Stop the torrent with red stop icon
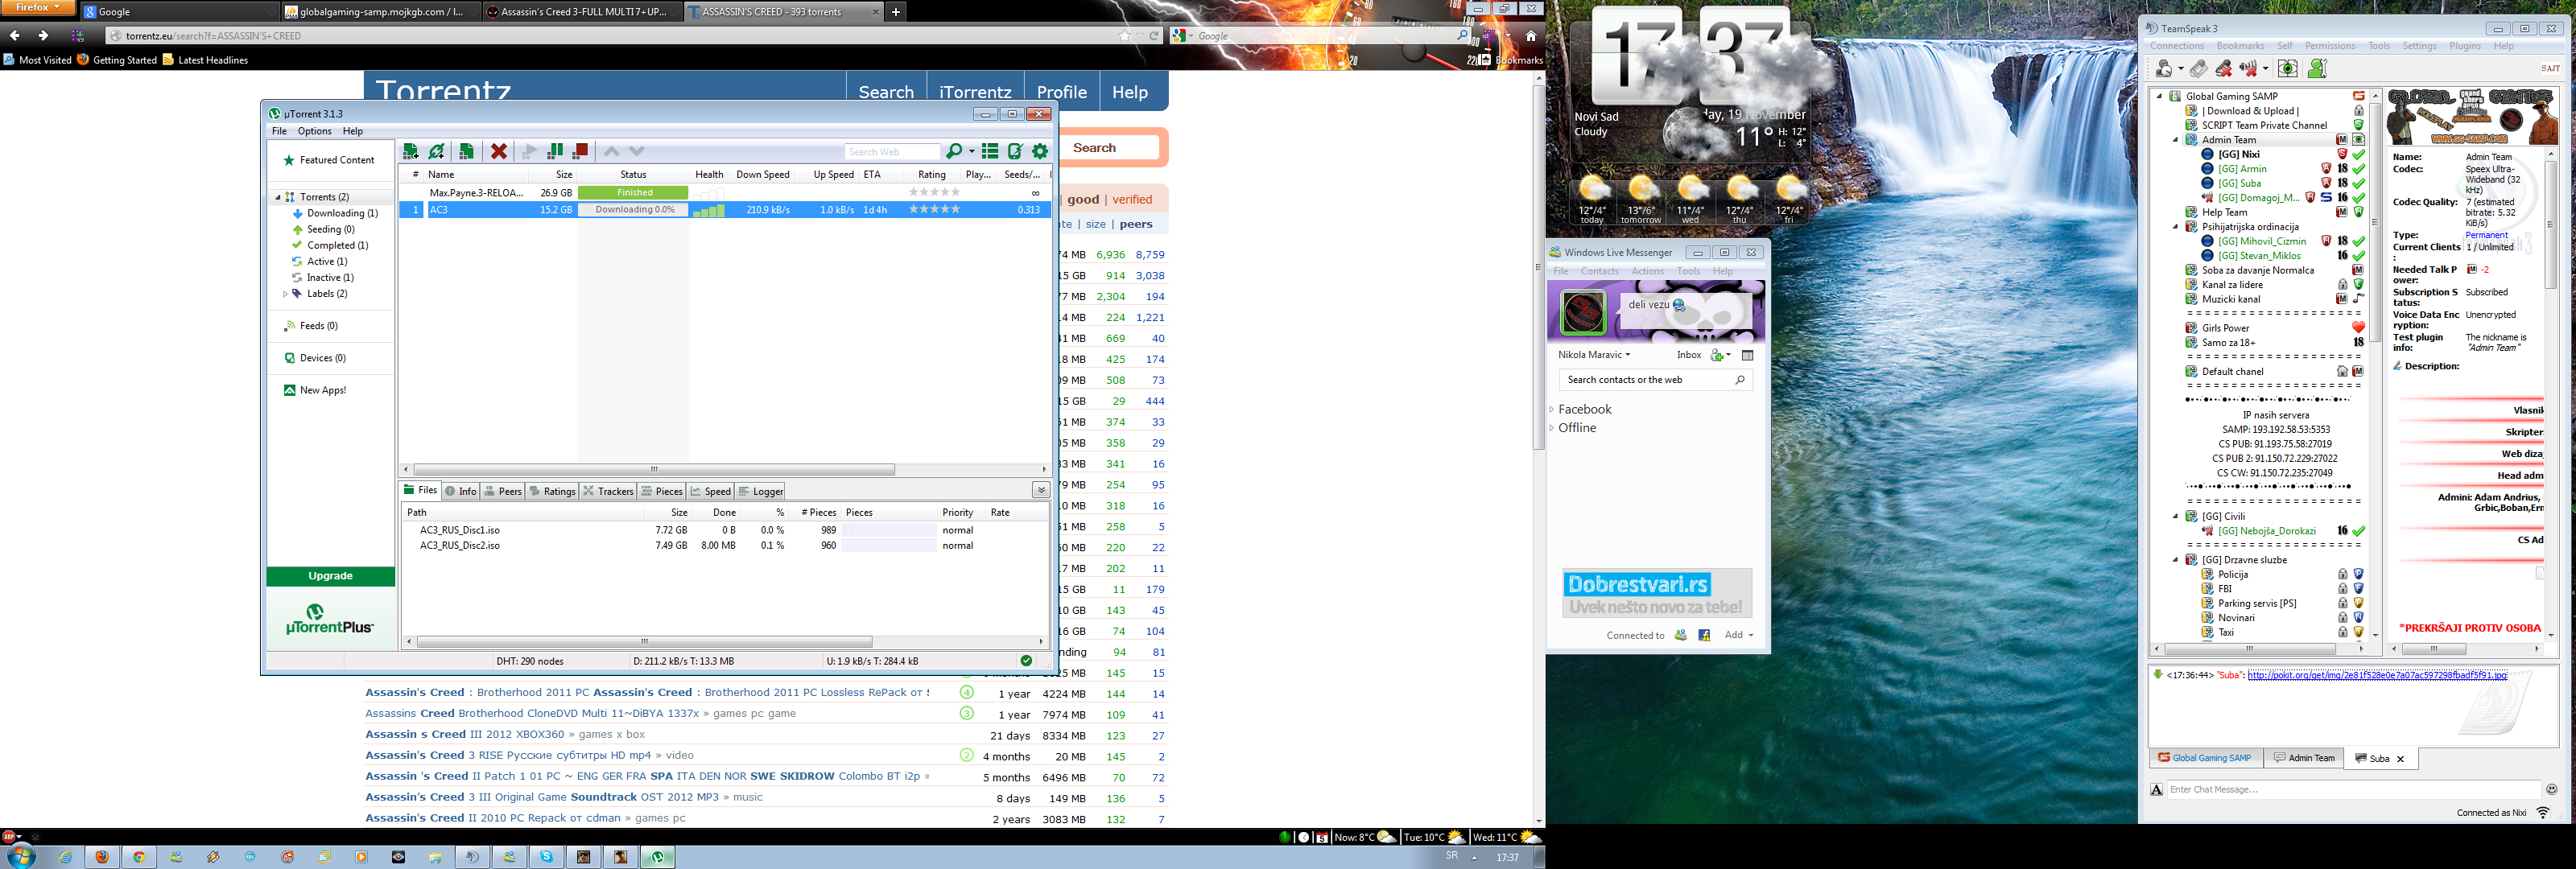The height and width of the screenshot is (869, 2576). (580, 151)
